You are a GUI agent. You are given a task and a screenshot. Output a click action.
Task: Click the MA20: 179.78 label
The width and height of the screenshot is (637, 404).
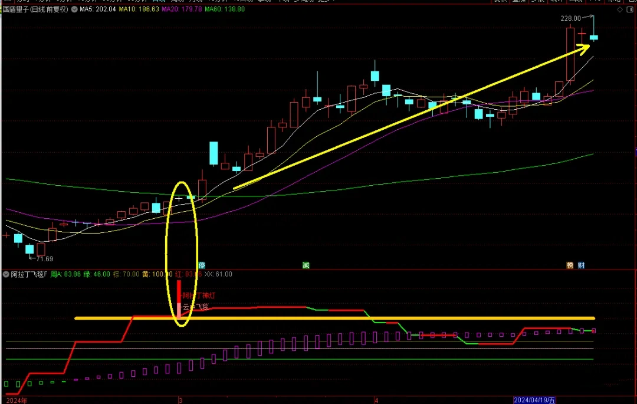click(182, 10)
